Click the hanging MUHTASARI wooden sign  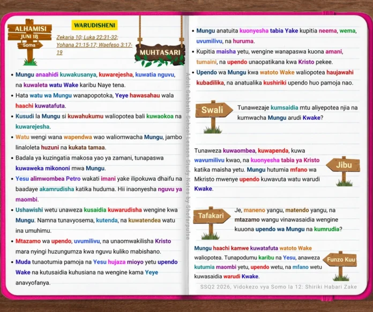(x=160, y=55)
